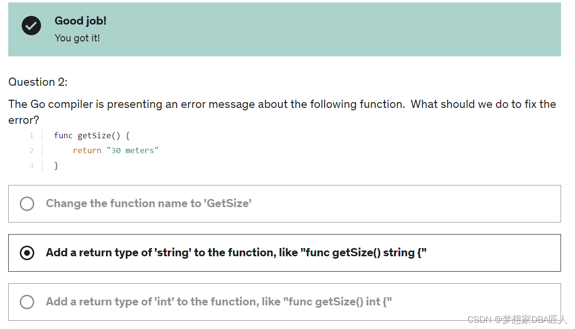Click code line "func getSize() {"
575x329 pixels.
coord(92,135)
